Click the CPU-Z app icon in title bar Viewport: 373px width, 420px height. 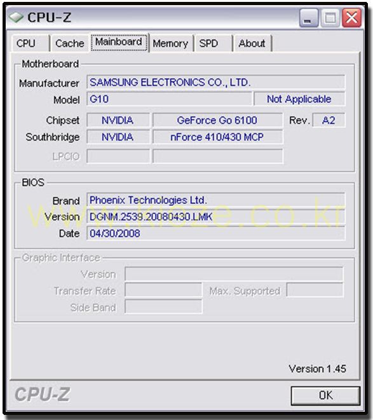tap(16, 17)
